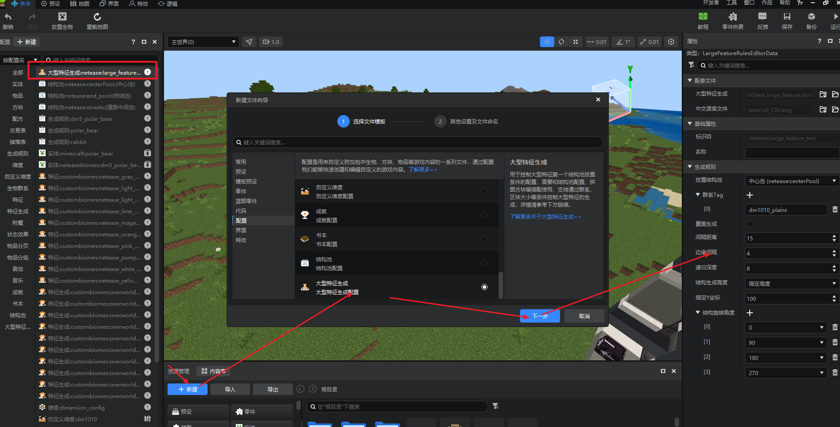This screenshot has height=427, width=840.
Task: Delete rotation angle entry 270
Action: pyautogui.click(x=835, y=372)
